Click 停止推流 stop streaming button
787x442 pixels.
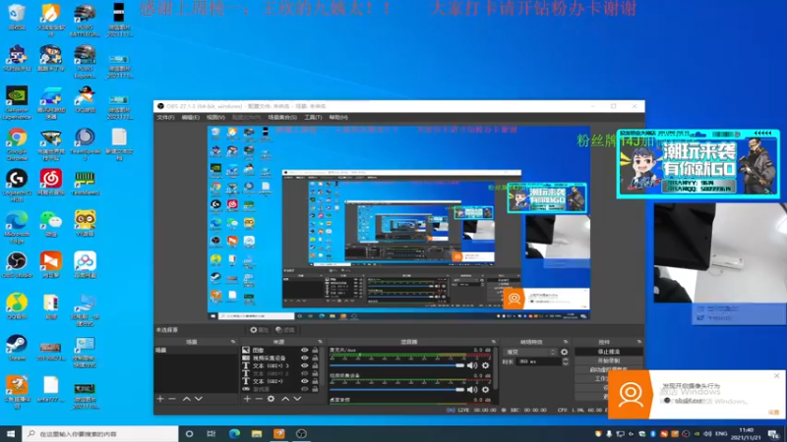(608, 352)
